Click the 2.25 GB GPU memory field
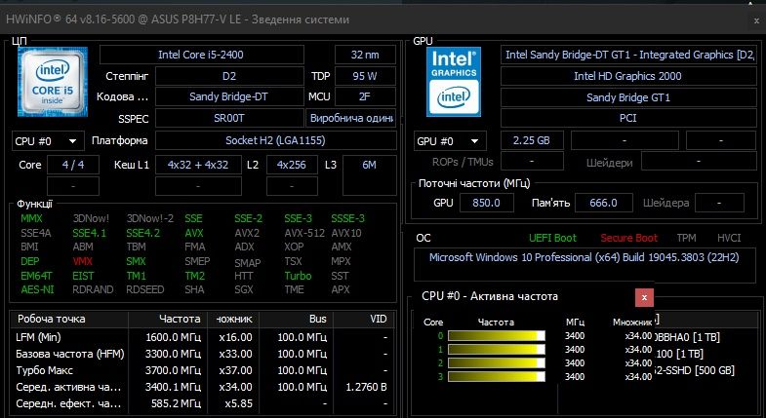The height and width of the screenshot is (418, 766). 532,140
